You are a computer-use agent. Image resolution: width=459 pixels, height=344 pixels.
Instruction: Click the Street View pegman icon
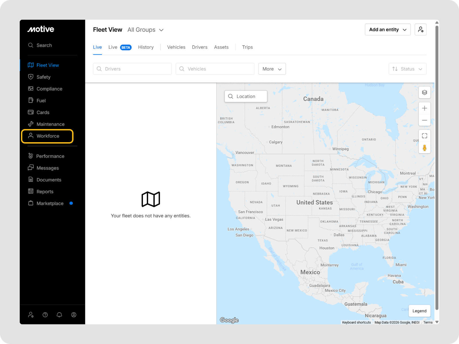pyautogui.click(x=425, y=148)
